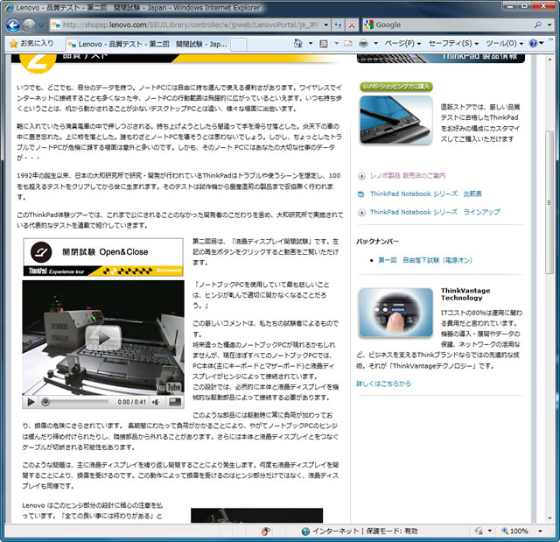Click the YouTube logo on the video

(169, 387)
